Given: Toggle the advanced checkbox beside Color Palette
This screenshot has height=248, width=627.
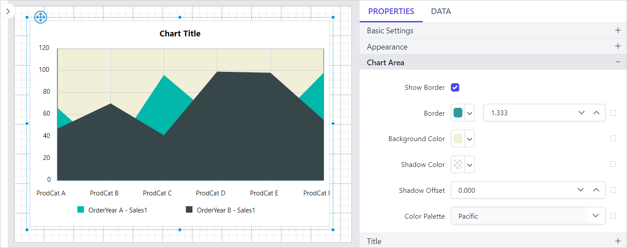Looking at the screenshot, I should point(613,216).
